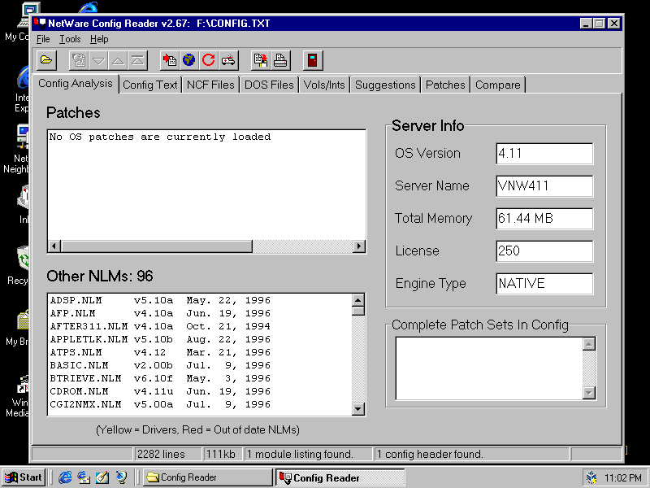This screenshot has width=650, height=488.
Task: Click the satellite dish quick launch icon
Action: click(121, 477)
